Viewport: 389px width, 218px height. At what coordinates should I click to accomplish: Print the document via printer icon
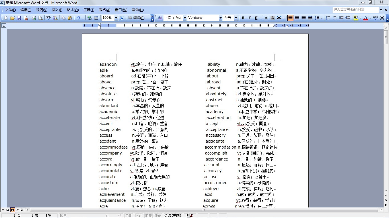coord(34,18)
